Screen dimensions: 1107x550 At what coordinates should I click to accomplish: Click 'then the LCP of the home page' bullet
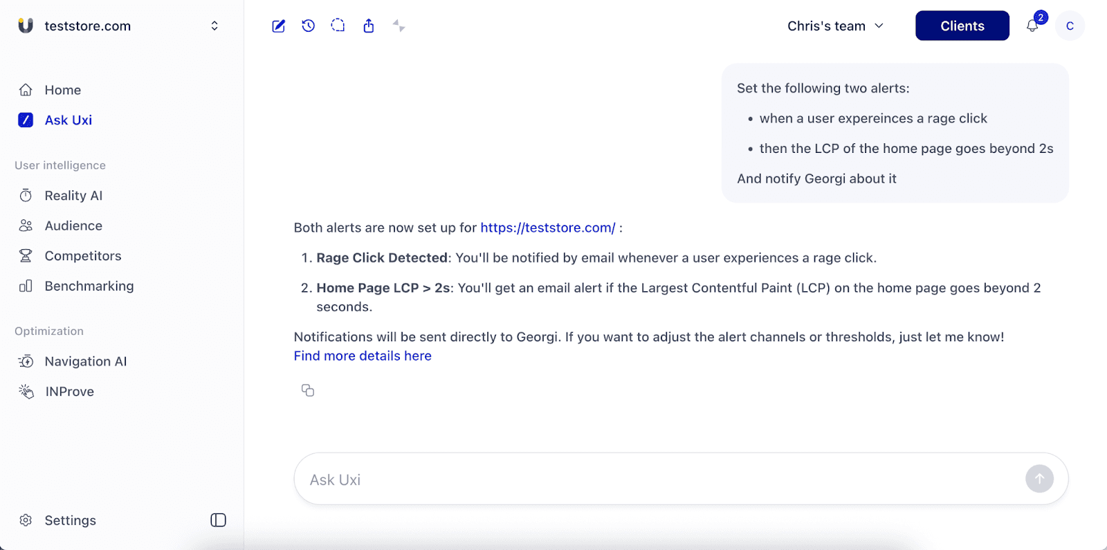pyautogui.click(x=906, y=148)
